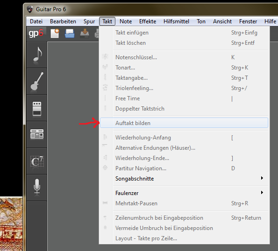Close the open Takt menu
This screenshot has width=278, height=251.
click(107, 21)
